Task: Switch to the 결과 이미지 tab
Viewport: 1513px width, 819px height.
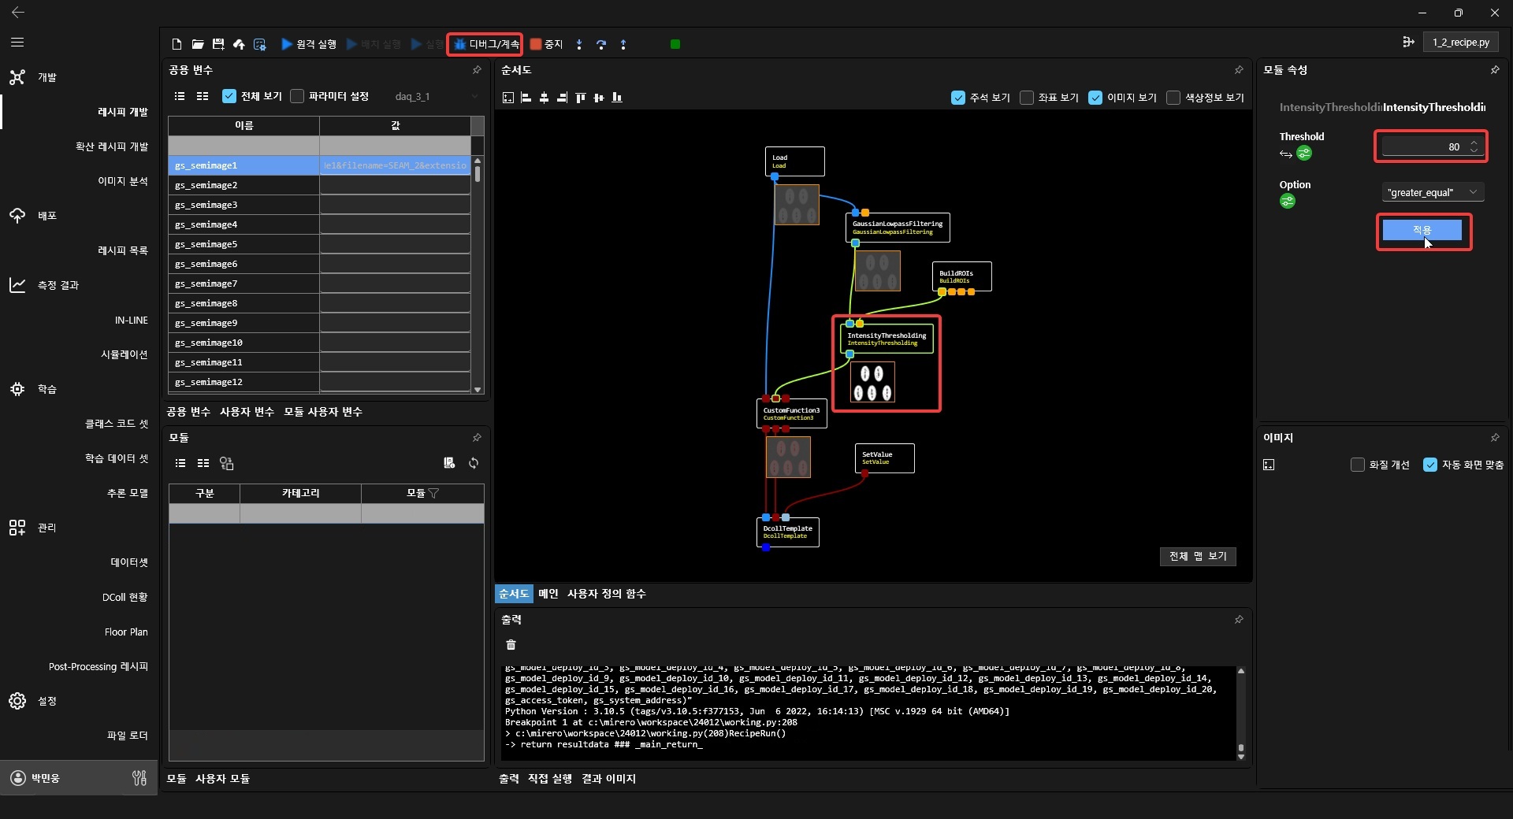Action: (x=608, y=779)
